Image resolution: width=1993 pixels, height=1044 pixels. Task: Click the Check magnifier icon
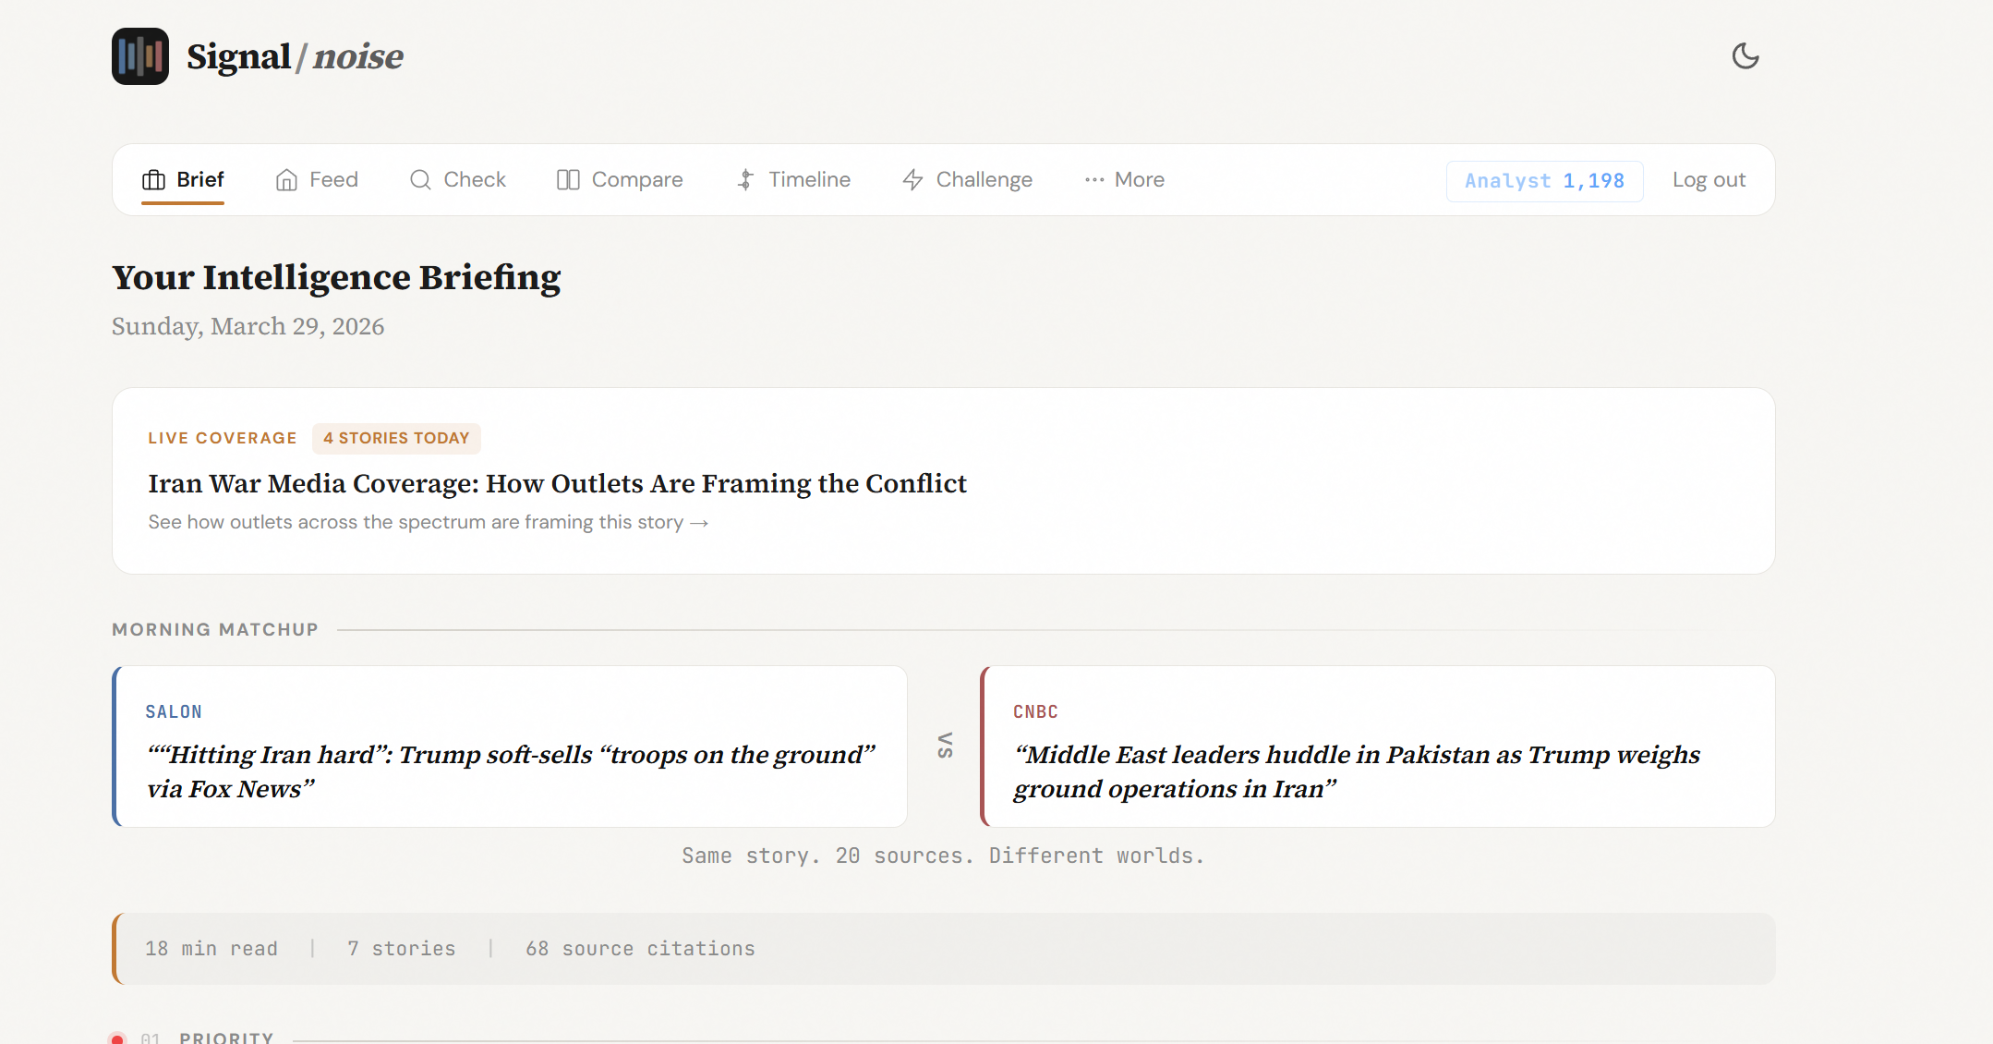click(x=420, y=180)
